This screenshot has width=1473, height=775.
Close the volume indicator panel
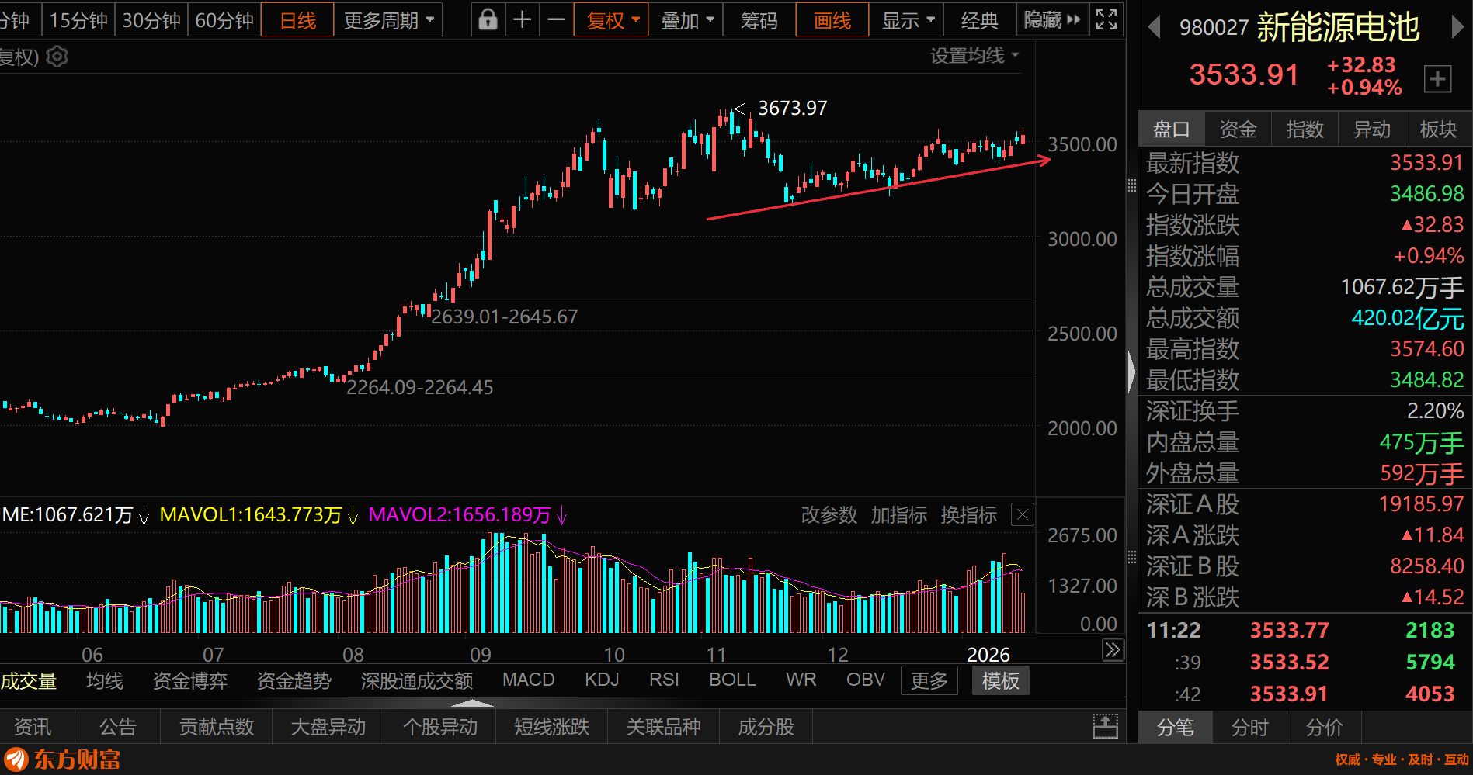point(1023,514)
